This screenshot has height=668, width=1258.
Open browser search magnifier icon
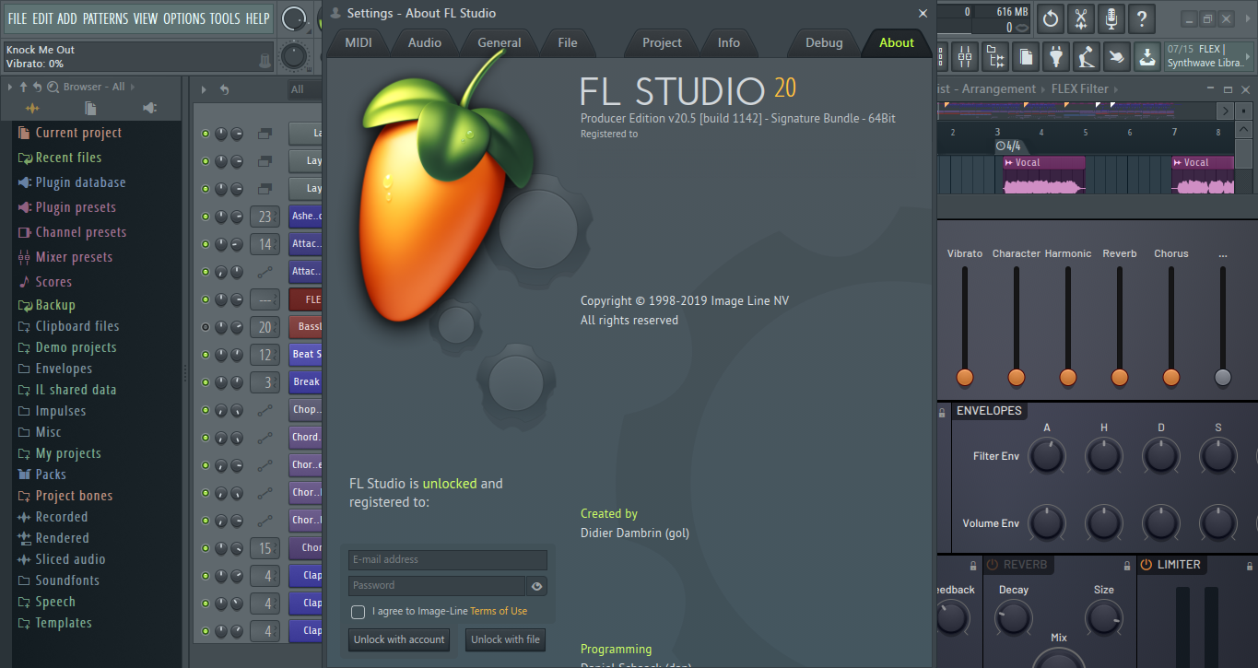tap(53, 87)
